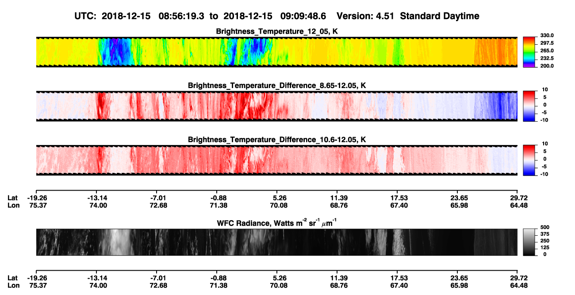Click the 'Brightness_Temperature_Difference_8.65-12.05, K' panel title
Screen dimensions: 575x295
277,85
